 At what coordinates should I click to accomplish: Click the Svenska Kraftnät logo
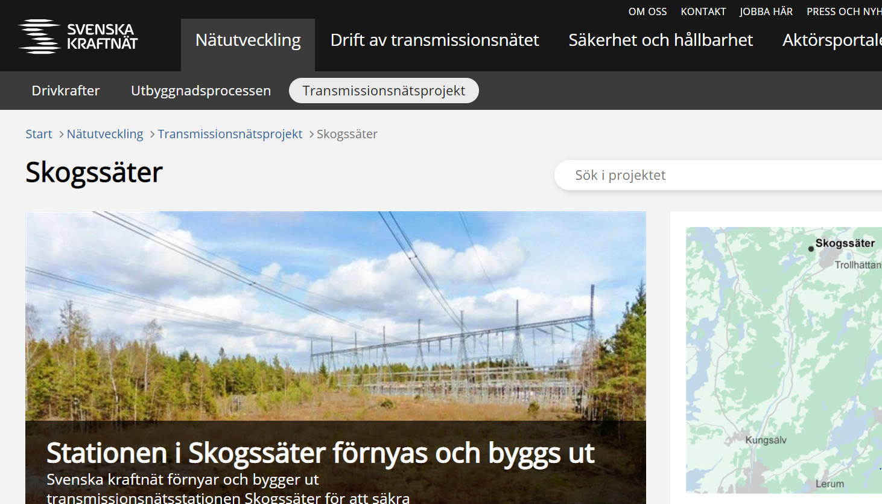78,36
